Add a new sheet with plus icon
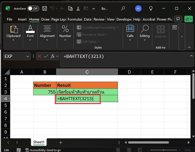The height and width of the screenshot is (152, 195). tap(61, 142)
